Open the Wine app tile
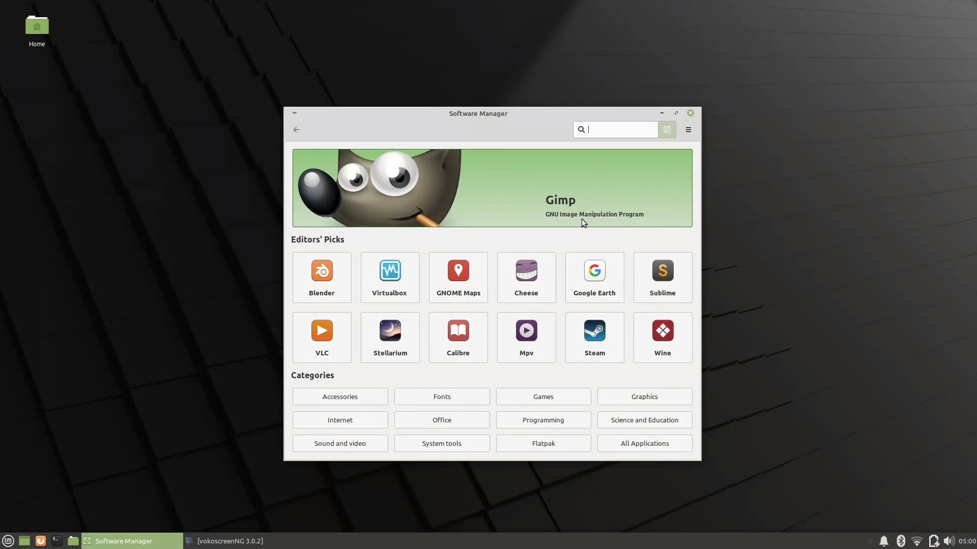 [x=663, y=338]
